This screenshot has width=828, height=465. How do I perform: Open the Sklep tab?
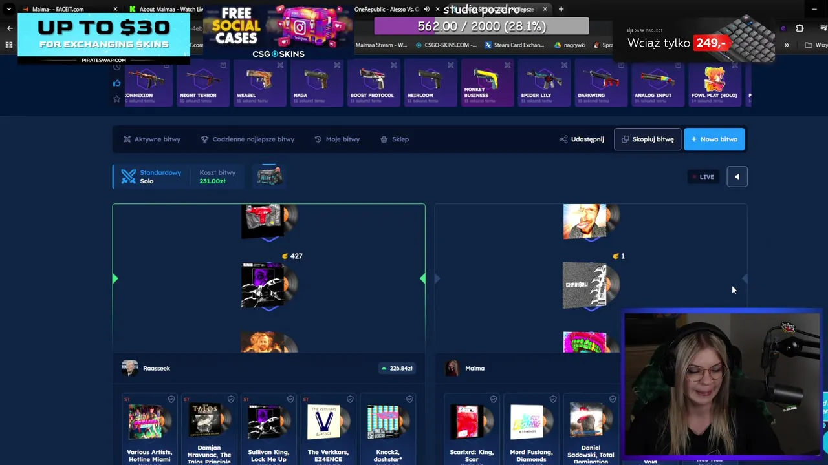395,139
